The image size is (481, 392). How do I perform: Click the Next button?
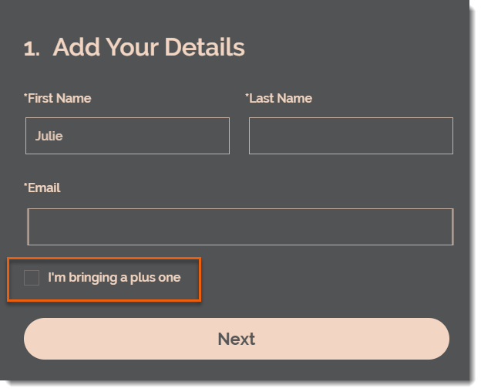tap(237, 339)
